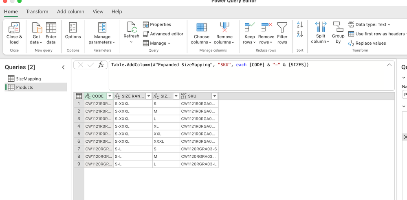Open the SKU column filter dropdown
The width and height of the screenshot is (407, 200).
pos(215,96)
